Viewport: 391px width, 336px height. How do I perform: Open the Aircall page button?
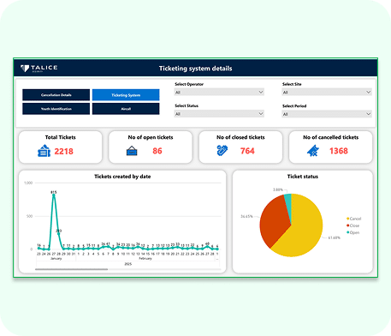(x=126, y=109)
